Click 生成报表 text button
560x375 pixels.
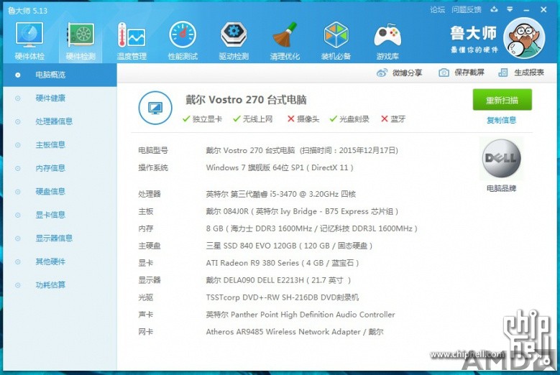pyautogui.click(x=529, y=73)
